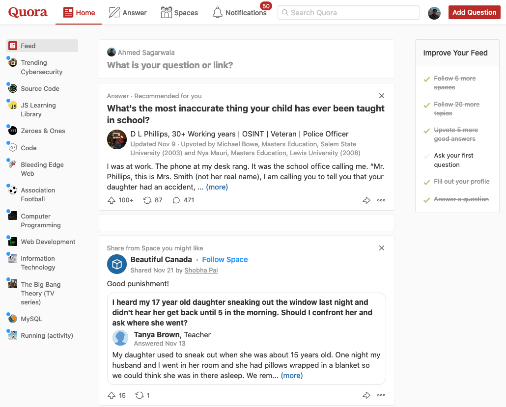This screenshot has width=506, height=407.
Task: Open D L Phillips author name
Action: point(149,134)
